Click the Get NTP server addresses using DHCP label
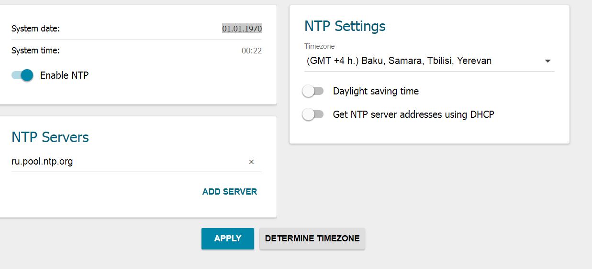The height and width of the screenshot is (269, 592). click(x=413, y=114)
